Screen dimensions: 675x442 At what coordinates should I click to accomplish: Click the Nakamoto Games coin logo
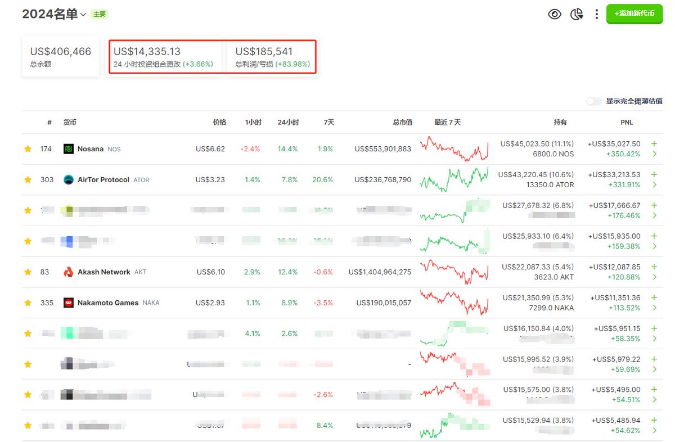click(69, 303)
